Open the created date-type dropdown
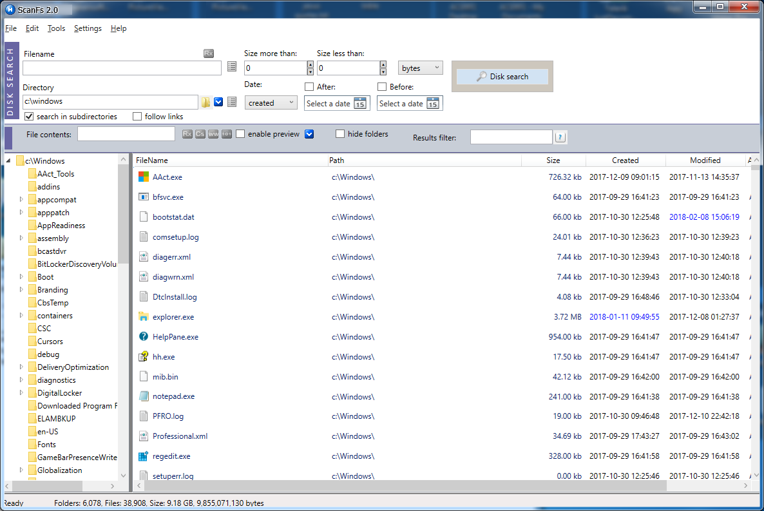764x511 pixels. [x=271, y=102]
